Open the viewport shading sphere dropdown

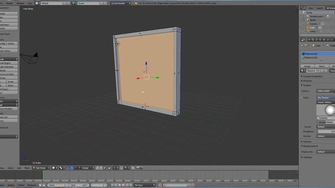point(54,168)
